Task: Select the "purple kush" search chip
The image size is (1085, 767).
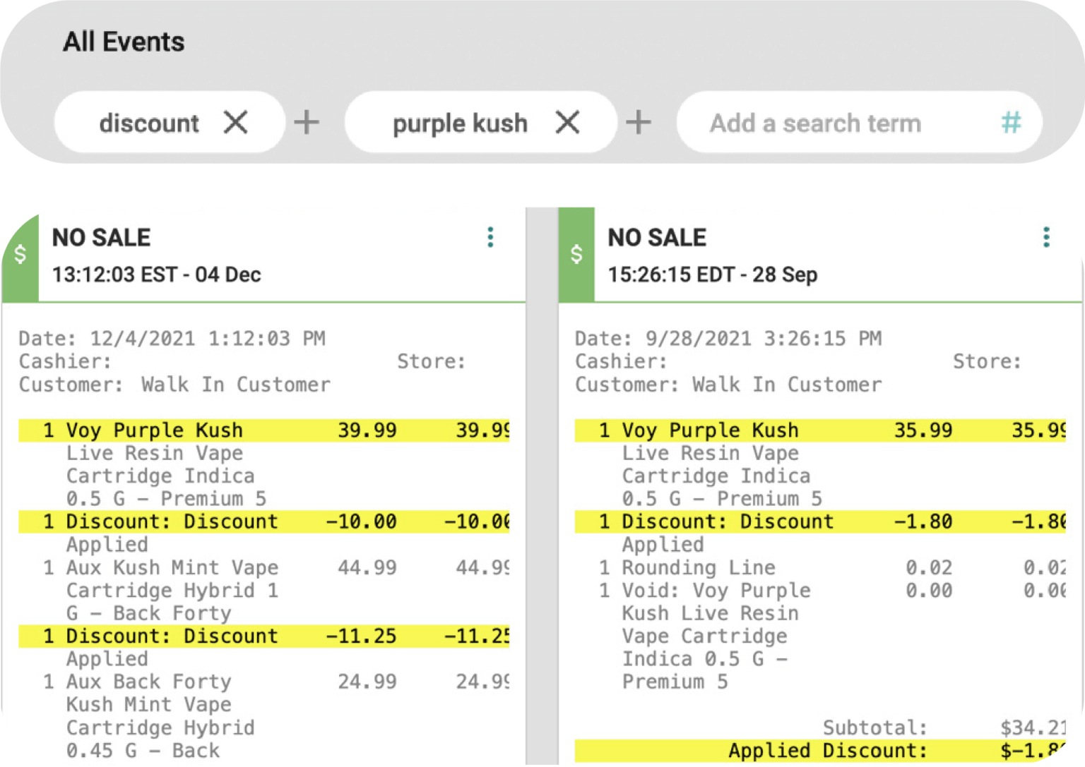Action: point(460,123)
